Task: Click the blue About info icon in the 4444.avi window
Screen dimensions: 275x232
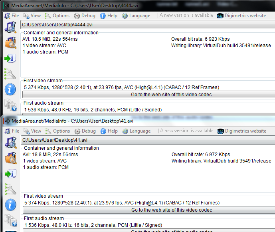Action: click(10, 89)
